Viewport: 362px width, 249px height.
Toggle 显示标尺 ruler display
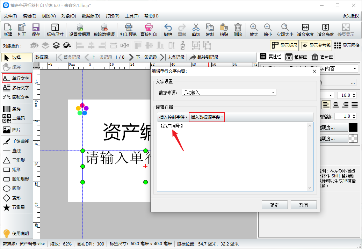284,45
